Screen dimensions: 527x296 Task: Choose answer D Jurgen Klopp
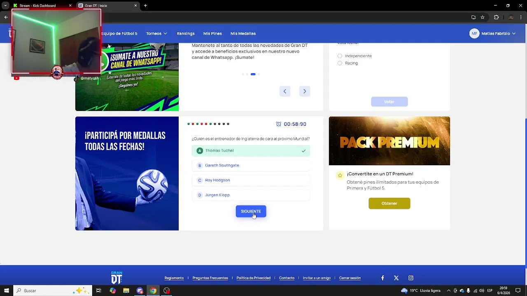coord(251,195)
